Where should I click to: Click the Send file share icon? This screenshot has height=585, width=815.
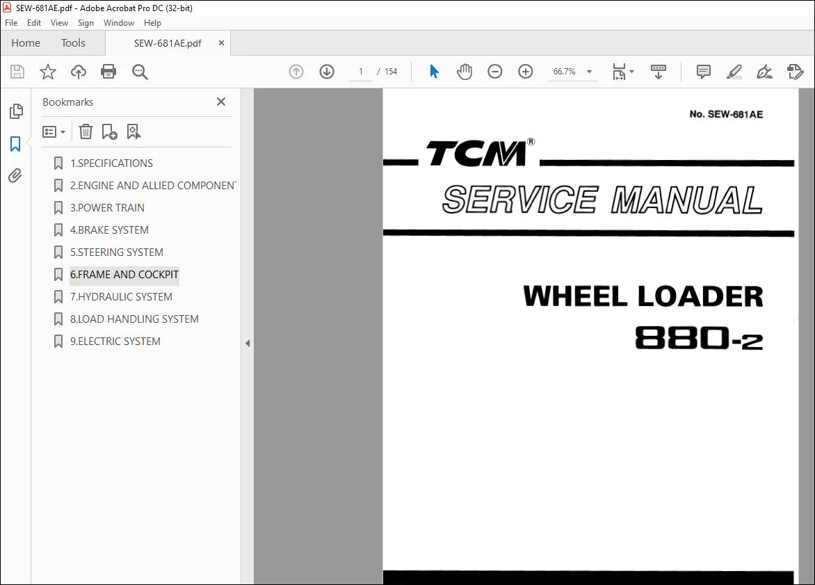796,72
